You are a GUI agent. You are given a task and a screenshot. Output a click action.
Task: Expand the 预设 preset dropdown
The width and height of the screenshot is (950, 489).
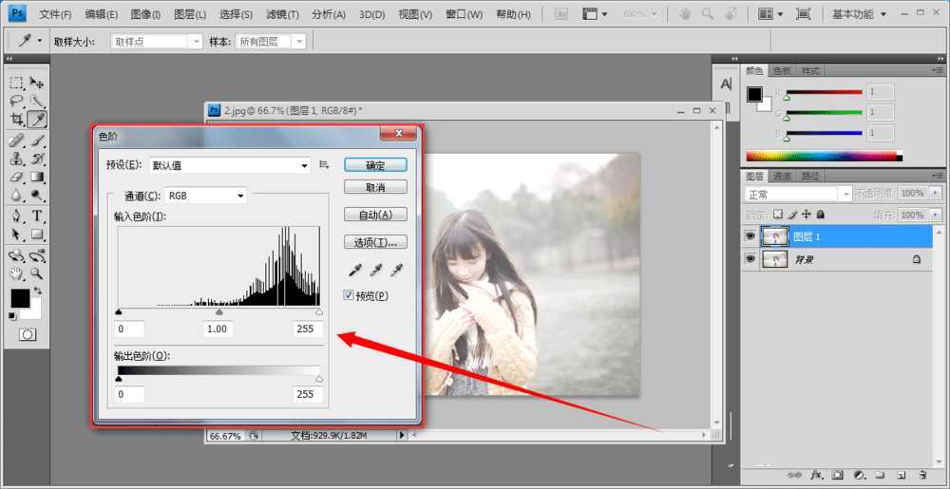point(304,165)
